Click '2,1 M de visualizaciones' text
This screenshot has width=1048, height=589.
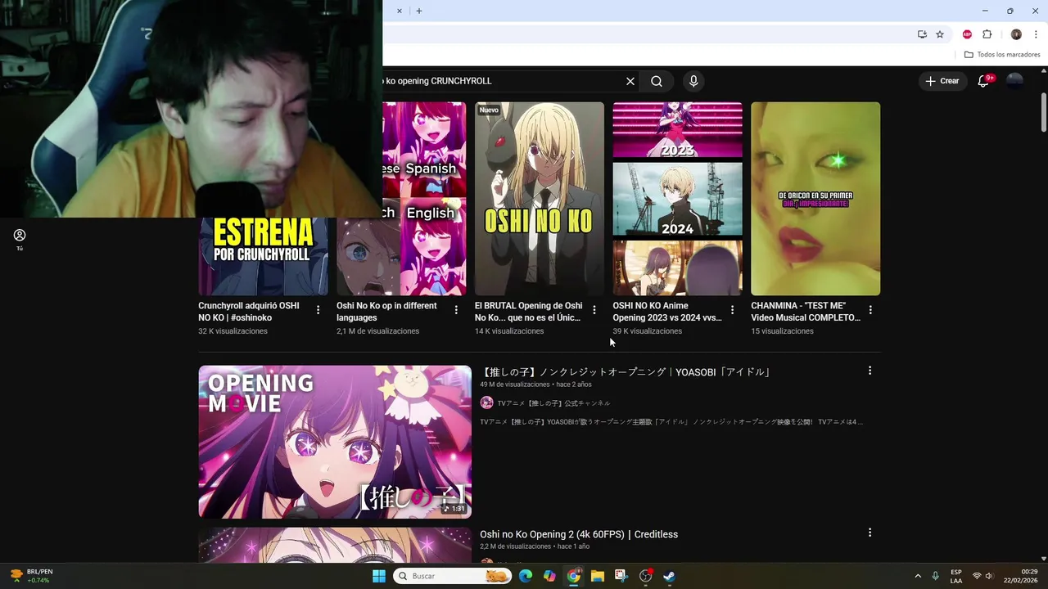click(x=377, y=331)
